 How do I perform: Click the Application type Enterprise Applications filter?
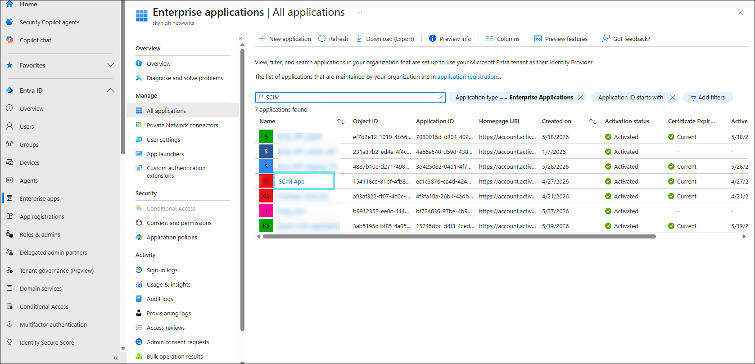pyautogui.click(x=514, y=97)
